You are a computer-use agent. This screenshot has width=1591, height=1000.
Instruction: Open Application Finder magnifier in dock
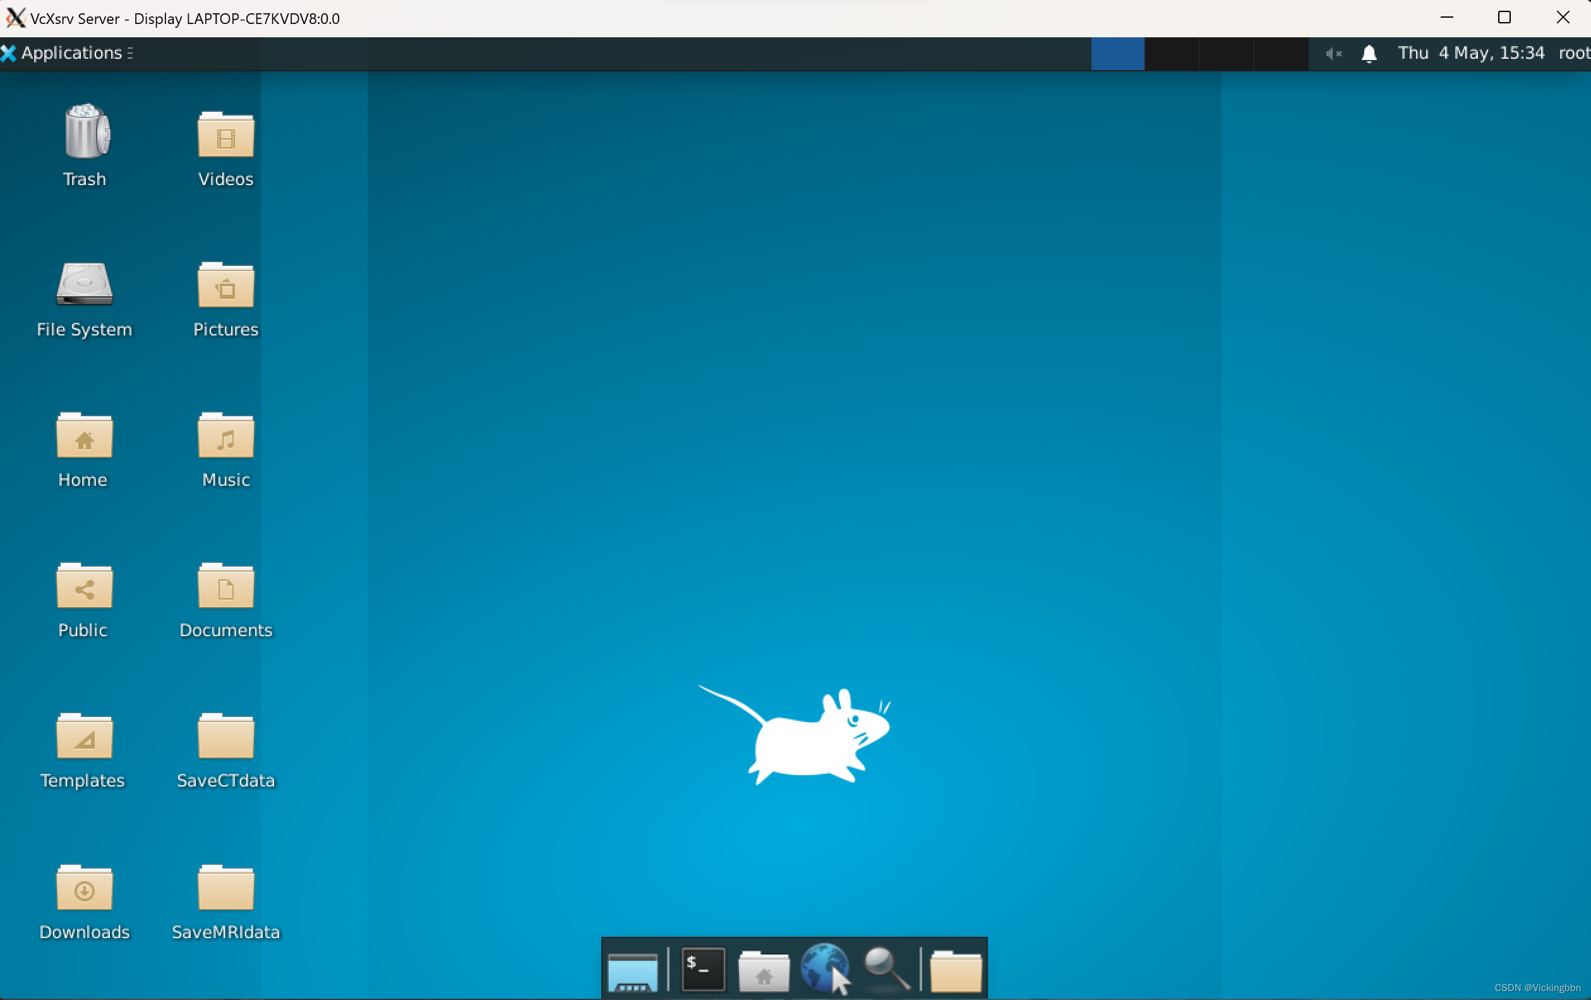point(886,969)
